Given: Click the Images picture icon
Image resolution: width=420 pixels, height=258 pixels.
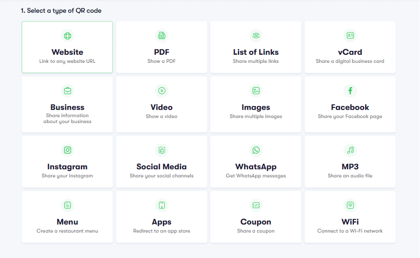Looking at the screenshot, I should click(x=256, y=90).
